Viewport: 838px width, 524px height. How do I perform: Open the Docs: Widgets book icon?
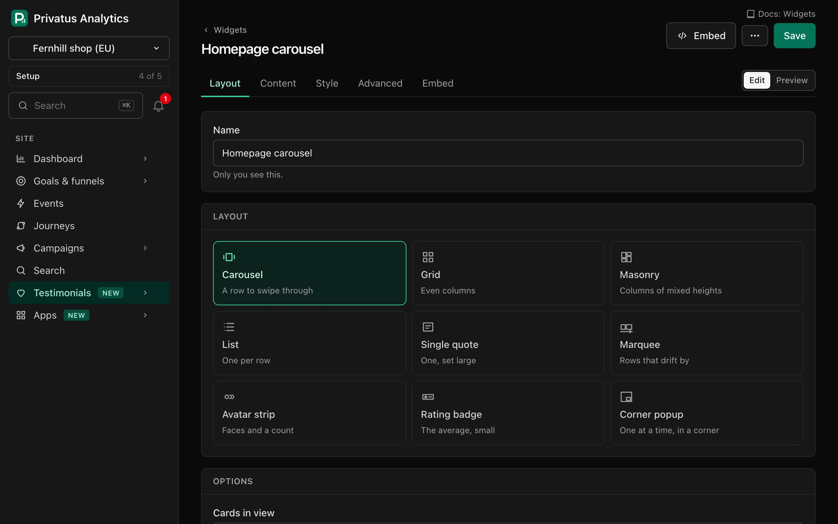pos(750,14)
